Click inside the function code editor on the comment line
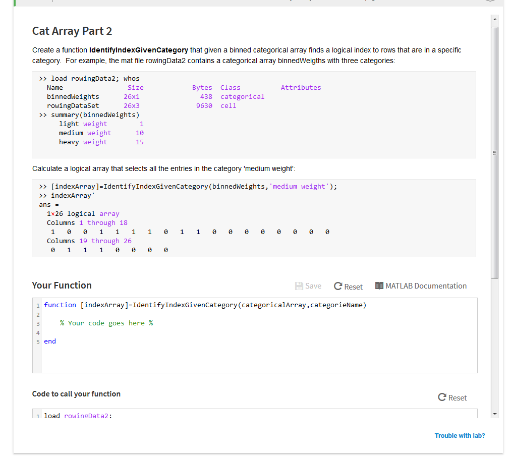 tap(106, 323)
